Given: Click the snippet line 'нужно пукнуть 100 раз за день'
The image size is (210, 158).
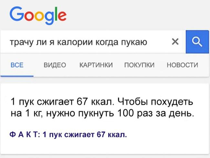Looking at the screenshot, I should (x=120, y=113).
